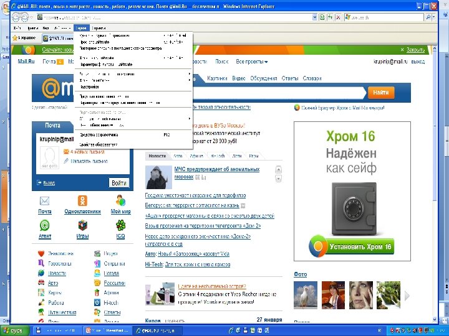Screen dimensions: 449x336
Task: Click inside the Mail.ru search input field
Action: coord(278,93)
